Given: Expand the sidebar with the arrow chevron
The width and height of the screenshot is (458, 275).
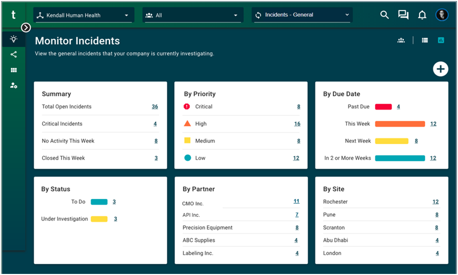Looking at the screenshot, I should click(x=26, y=28).
